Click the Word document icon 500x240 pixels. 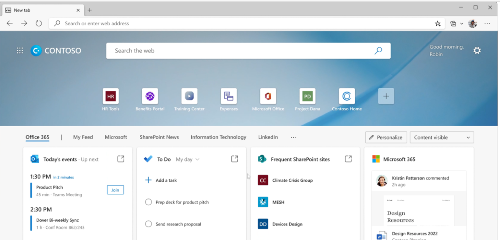[x=381, y=236]
